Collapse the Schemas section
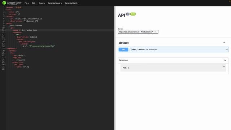 (x=225, y=60)
